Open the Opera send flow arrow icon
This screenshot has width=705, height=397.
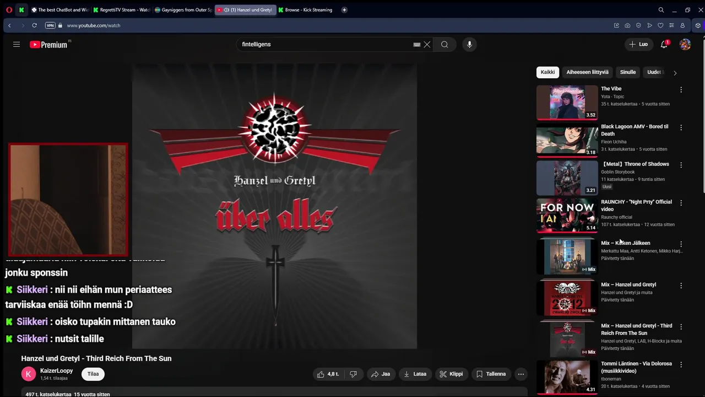tap(649, 25)
